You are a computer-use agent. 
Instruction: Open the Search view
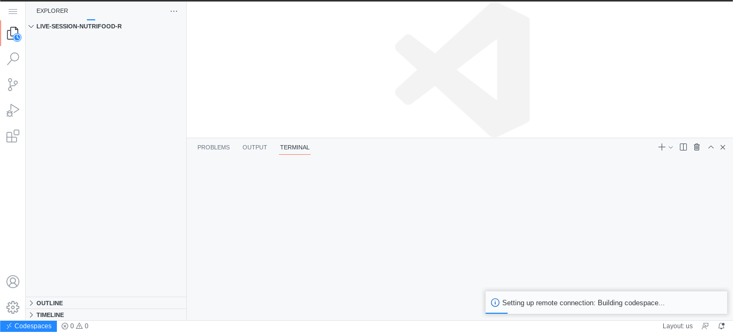coord(13,59)
